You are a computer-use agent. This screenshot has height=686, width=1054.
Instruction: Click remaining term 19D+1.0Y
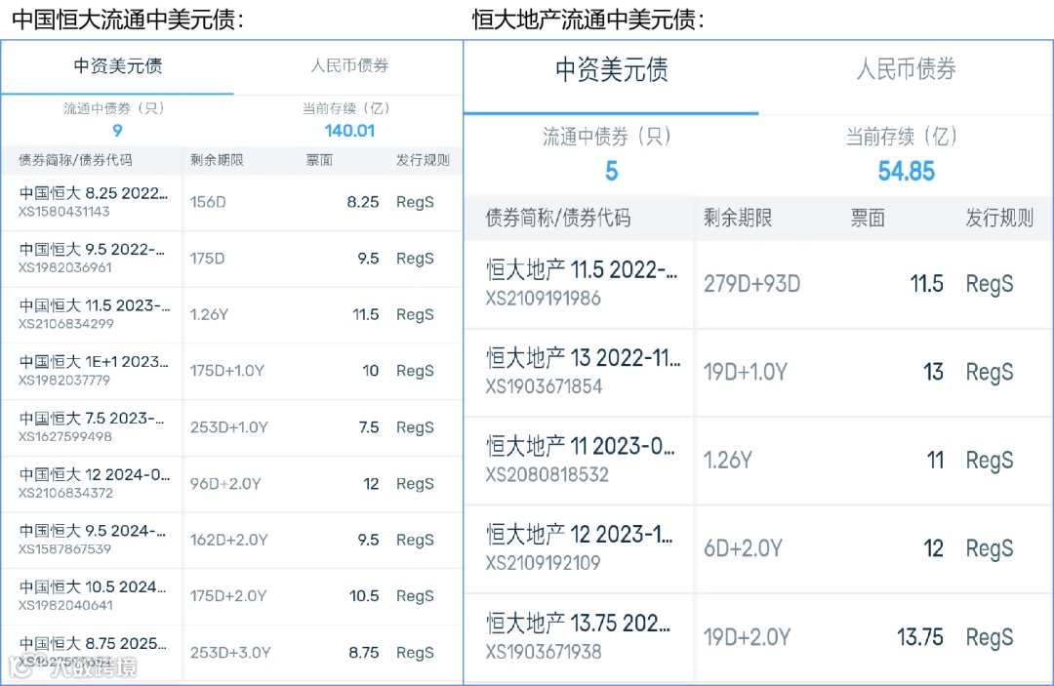click(745, 372)
